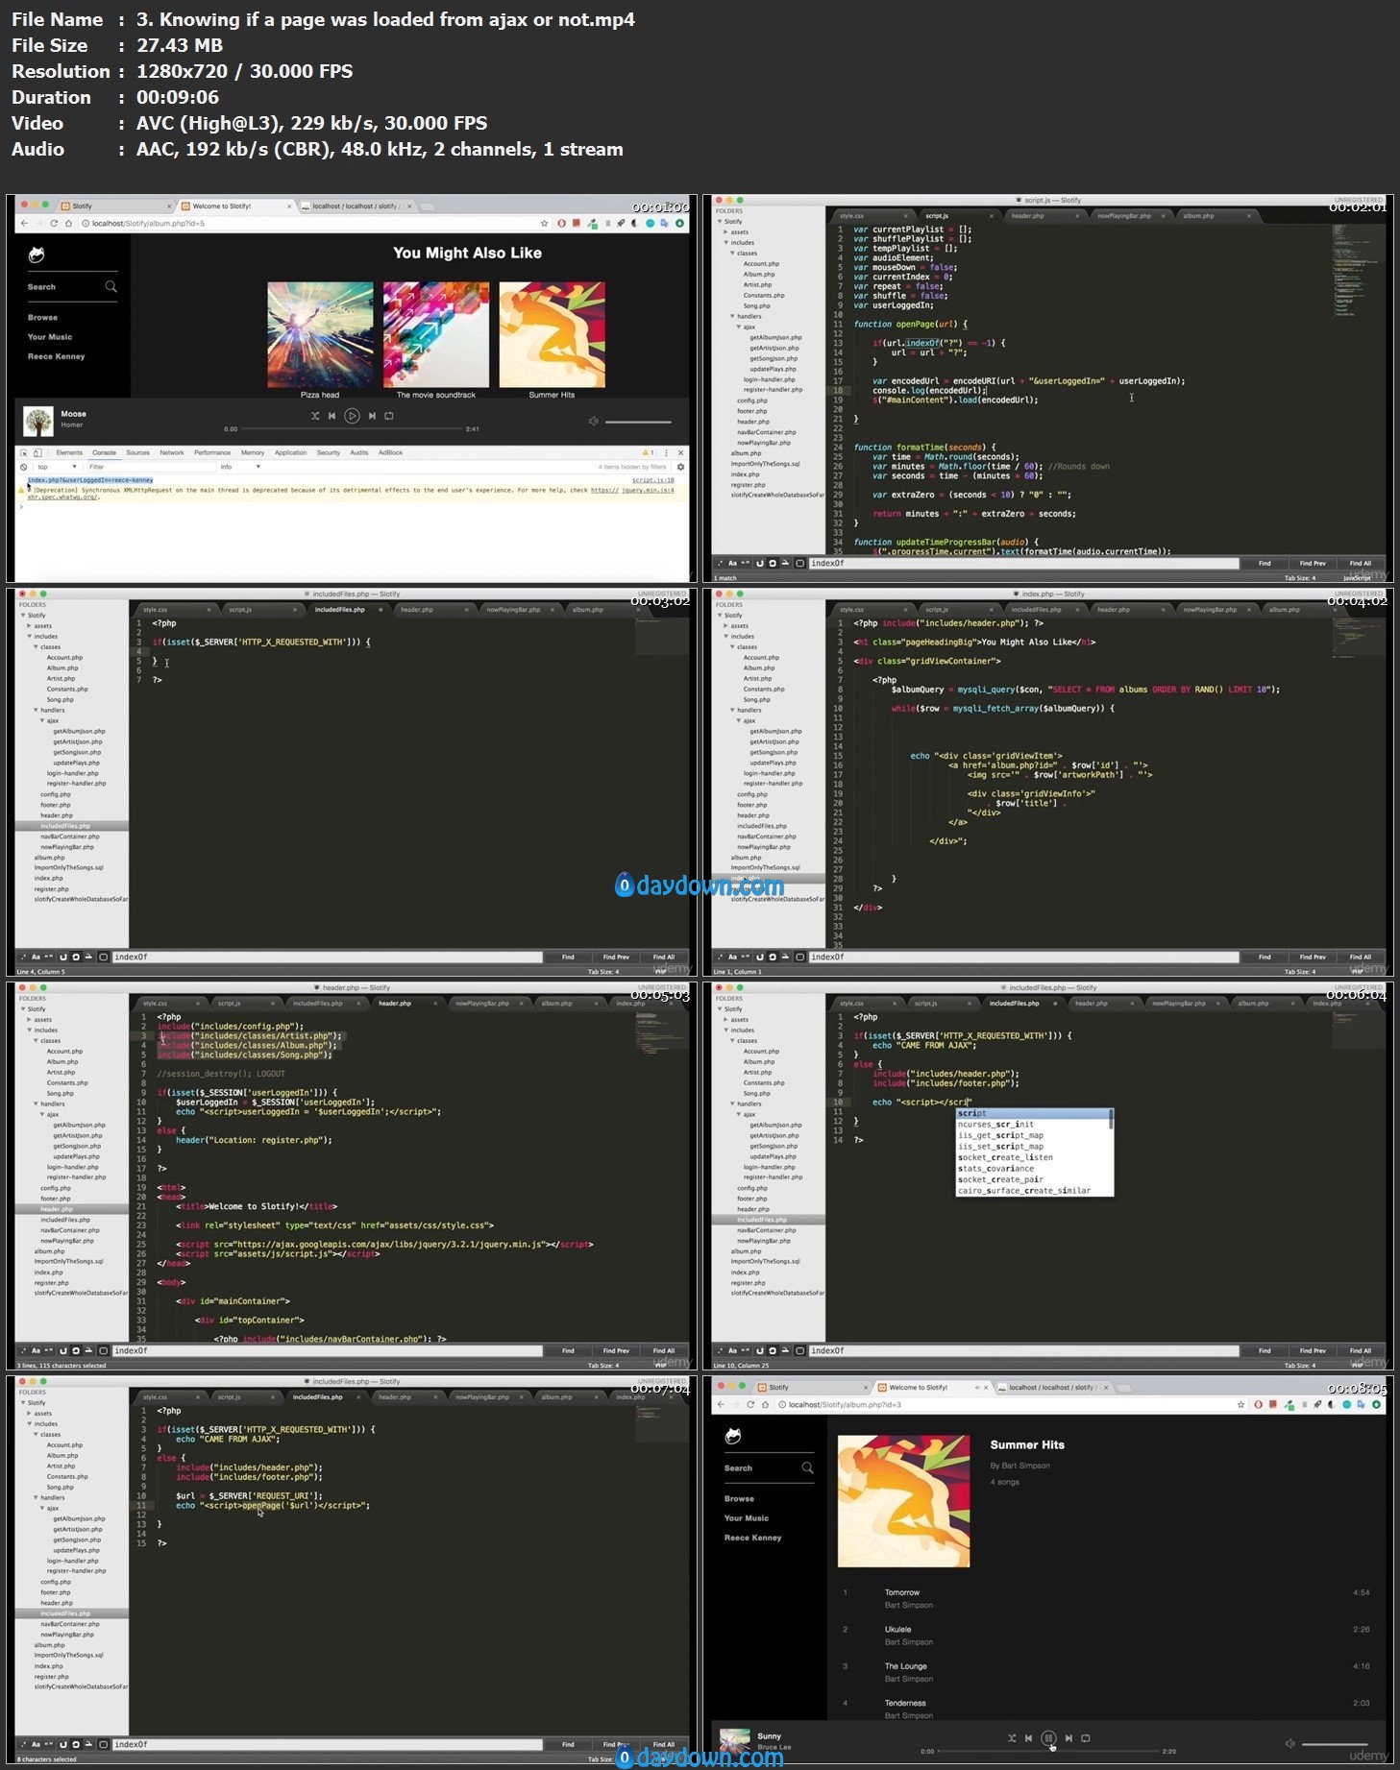1400x1770 pixels.
Task: Open the Info level dropdown in the 00:01:00 frame
Action: coord(240,467)
